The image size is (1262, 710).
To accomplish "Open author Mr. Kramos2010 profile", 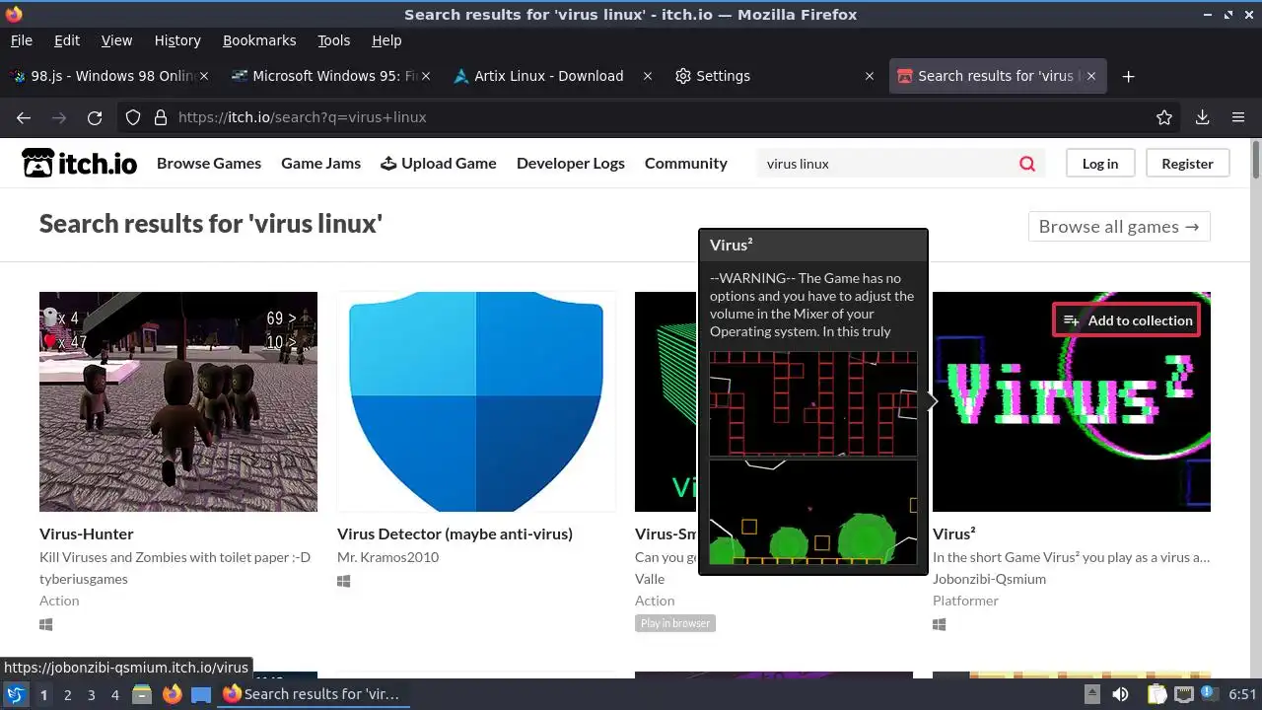I will pyautogui.click(x=387, y=557).
